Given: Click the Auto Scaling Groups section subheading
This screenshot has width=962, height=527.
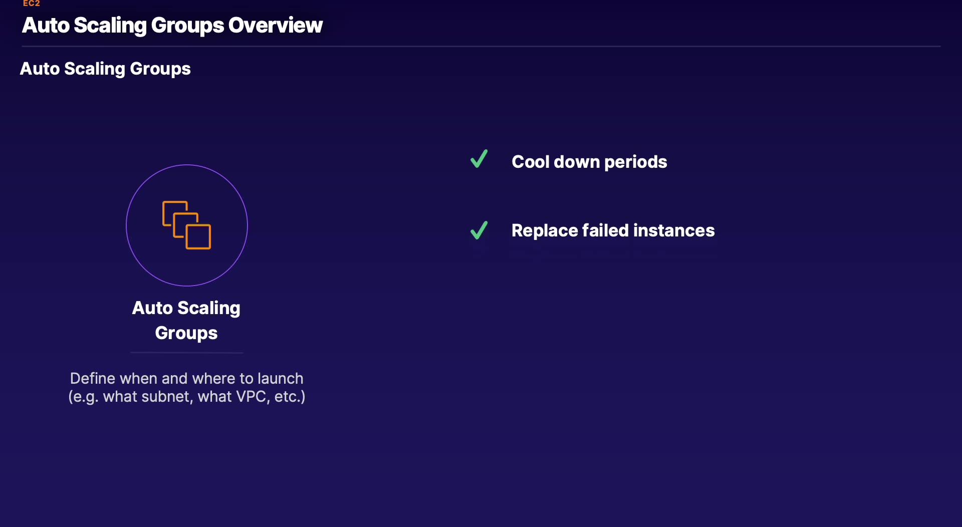Looking at the screenshot, I should click(x=105, y=69).
